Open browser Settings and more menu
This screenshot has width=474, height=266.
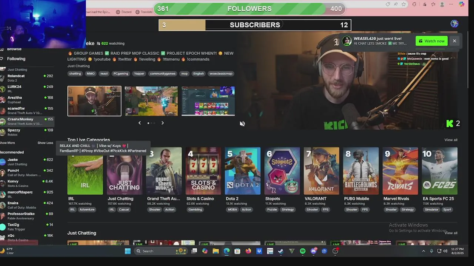click(451, 4)
